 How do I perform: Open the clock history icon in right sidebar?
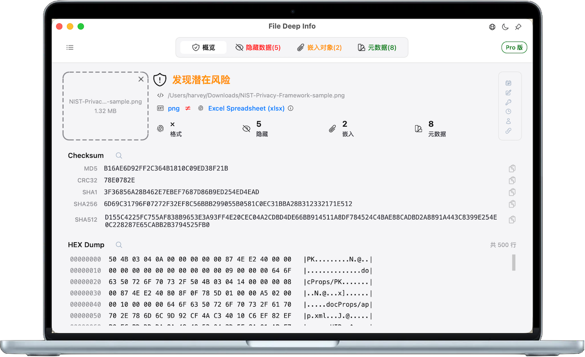point(508,112)
